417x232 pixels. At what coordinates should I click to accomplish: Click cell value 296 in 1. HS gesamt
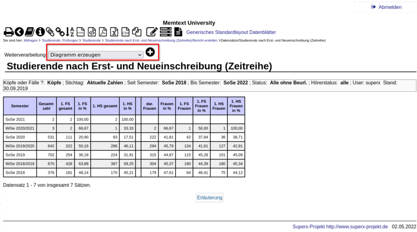(114, 146)
